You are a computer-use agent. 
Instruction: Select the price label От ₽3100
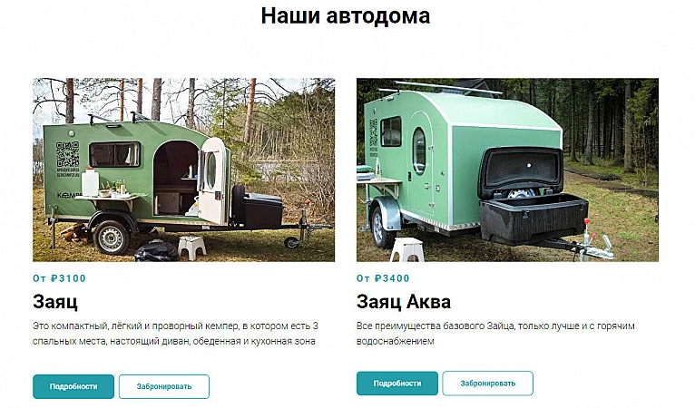point(59,278)
